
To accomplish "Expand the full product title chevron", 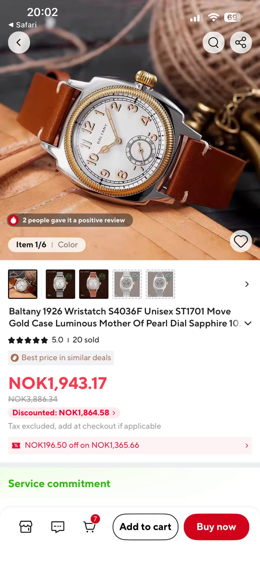I will [x=248, y=323].
